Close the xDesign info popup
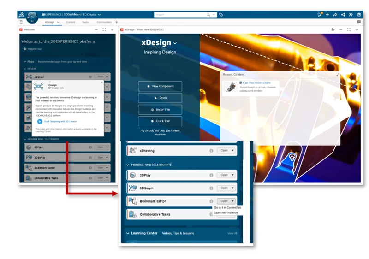The height and width of the screenshot is (259, 369). click(101, 82)
